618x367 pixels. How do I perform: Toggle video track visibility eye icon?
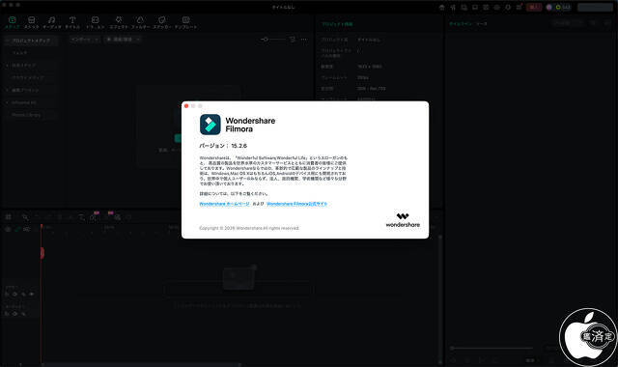[32, 294]
